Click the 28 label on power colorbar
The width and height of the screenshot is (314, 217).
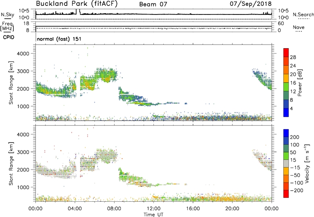click(293, 57)
